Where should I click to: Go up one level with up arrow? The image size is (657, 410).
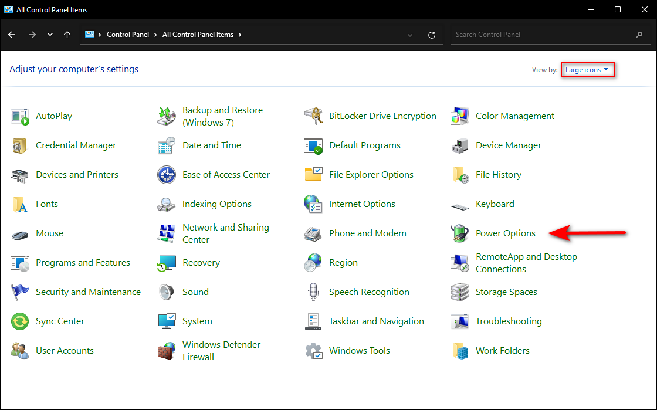67,35
